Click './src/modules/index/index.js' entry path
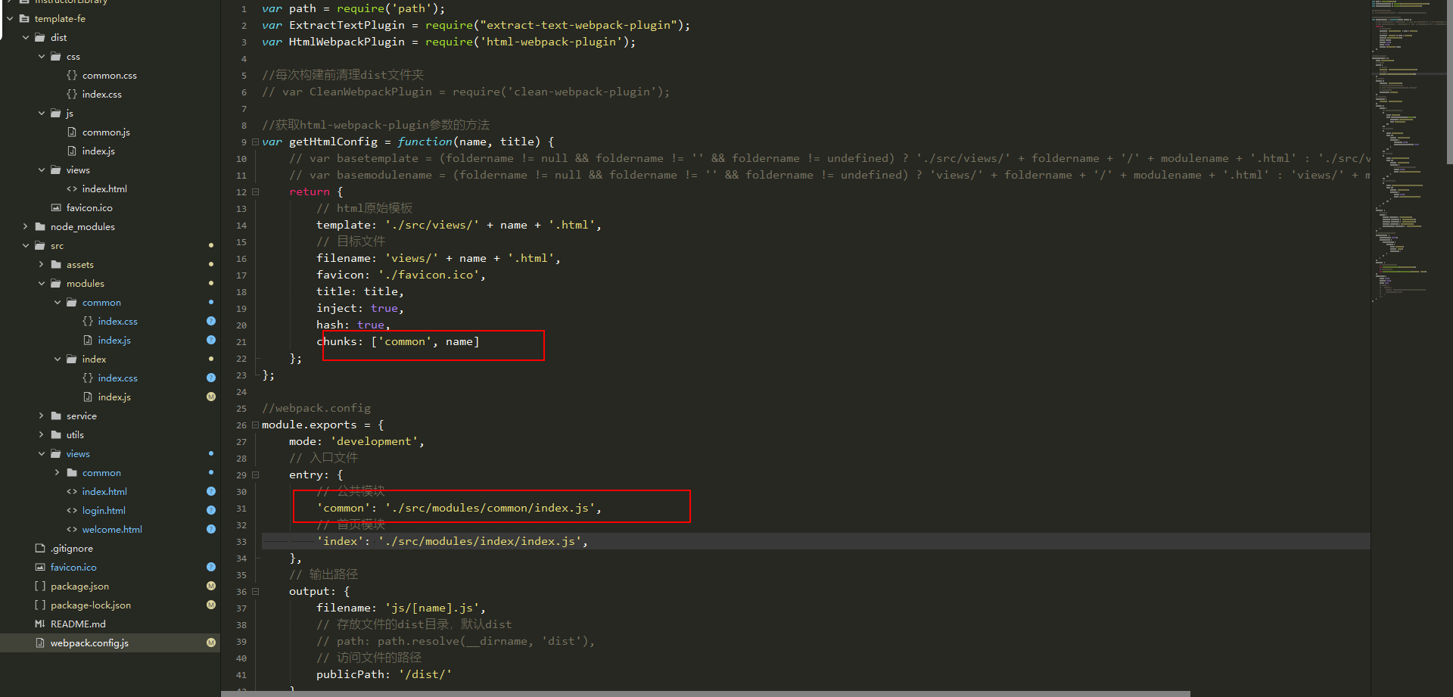Image resolution: width=1453 pixels, height=697 pixels. (480, 541)
